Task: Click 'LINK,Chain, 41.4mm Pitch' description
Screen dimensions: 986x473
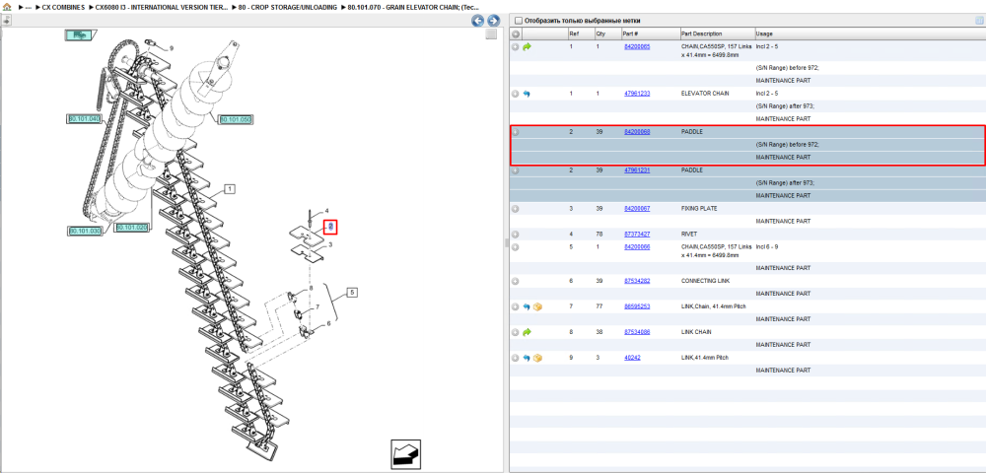Action: [713, 306]
